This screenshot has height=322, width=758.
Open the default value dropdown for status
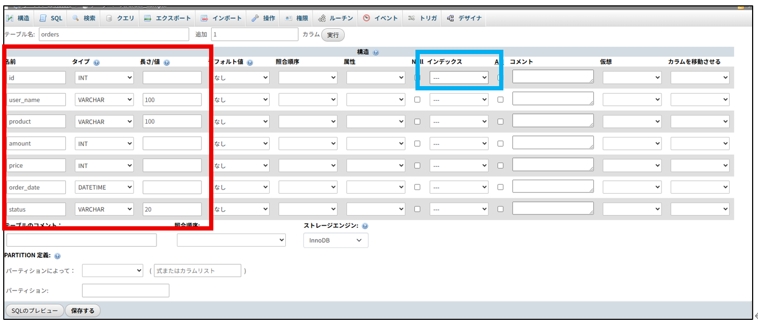pyautogui.click(x=240, y=209)
